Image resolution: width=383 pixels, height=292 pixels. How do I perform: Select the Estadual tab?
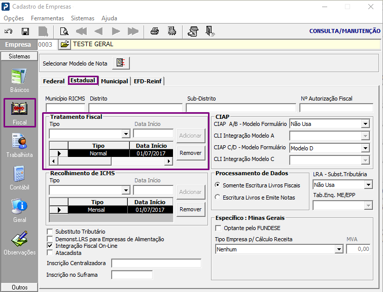[83, 80]
